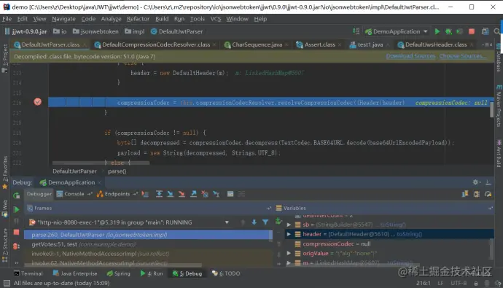This screenshot has height=288, width=503.
Task: Click the Force Step Into red arrow icon
Action: tap(182, 194)
